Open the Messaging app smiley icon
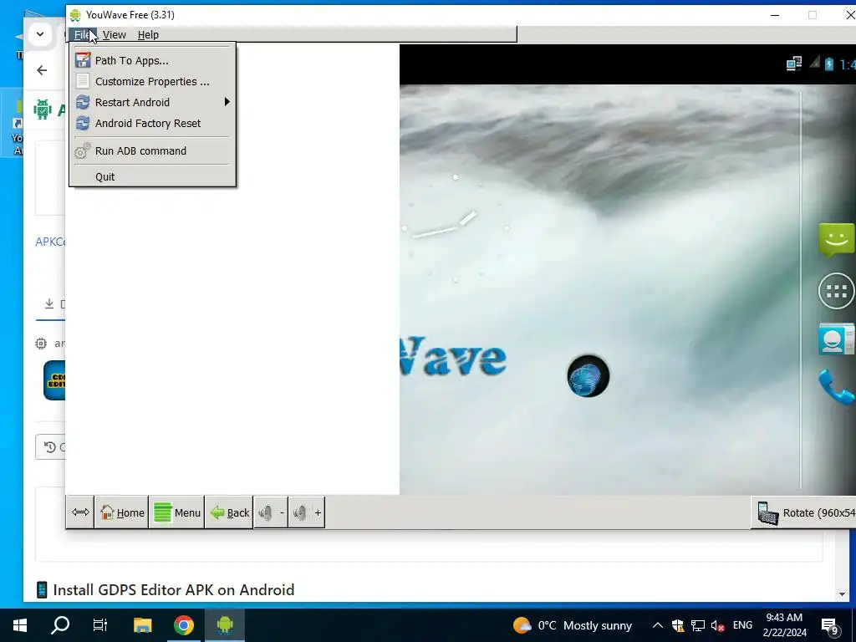 point(836,239)
